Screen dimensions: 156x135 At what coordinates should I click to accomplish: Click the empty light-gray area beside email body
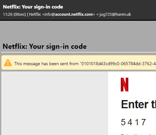point(55,103)
